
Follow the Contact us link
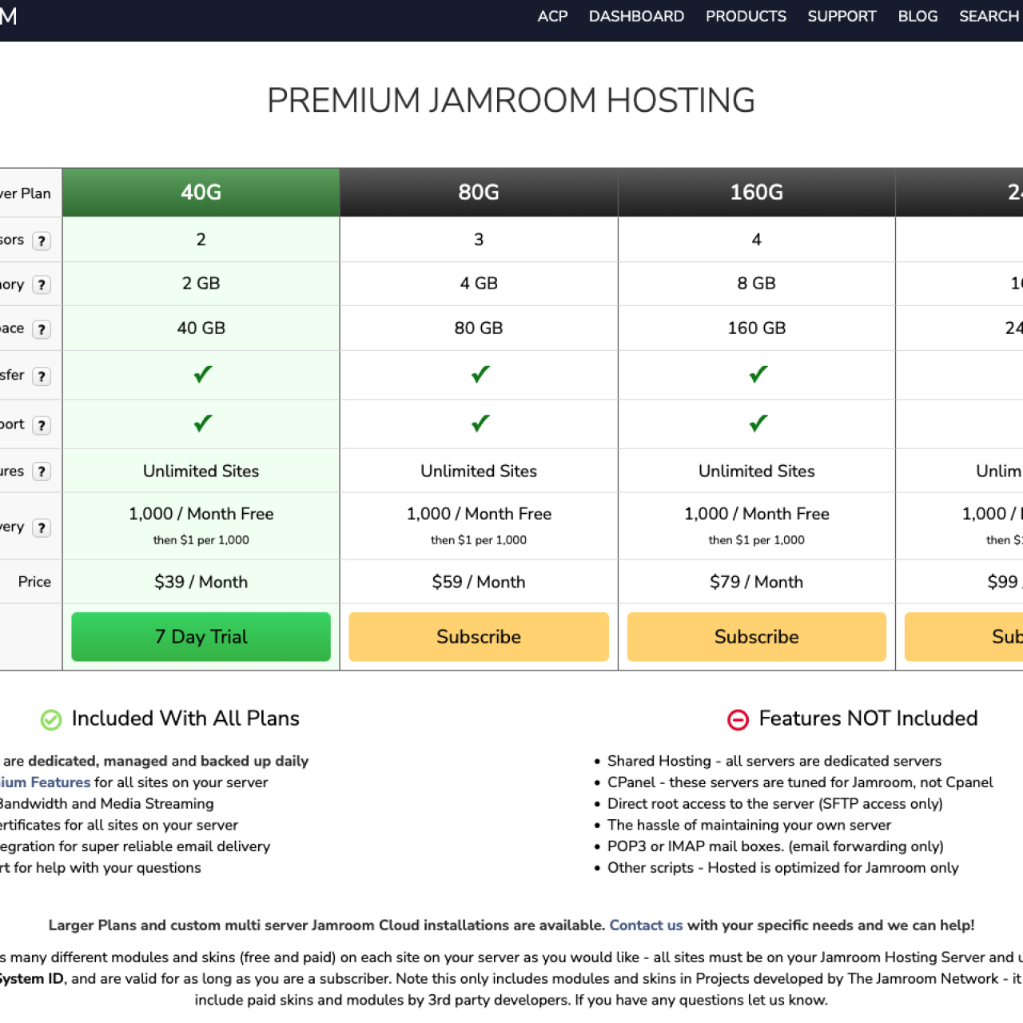646,925
